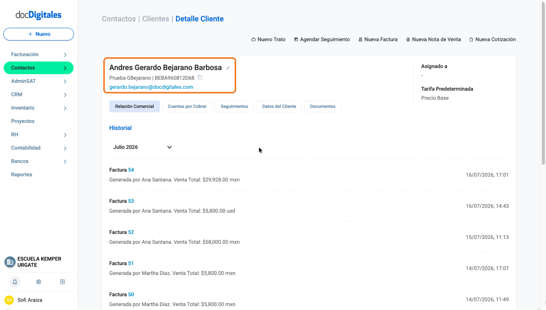Expand the Bancos menu chevron
The width and height of the screenshot is (546, 310).
click(65, 162)
